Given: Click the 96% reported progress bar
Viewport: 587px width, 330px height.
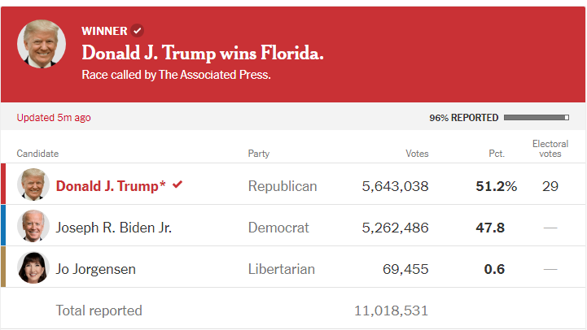Looking at the screenshot, I should (537, 118).
